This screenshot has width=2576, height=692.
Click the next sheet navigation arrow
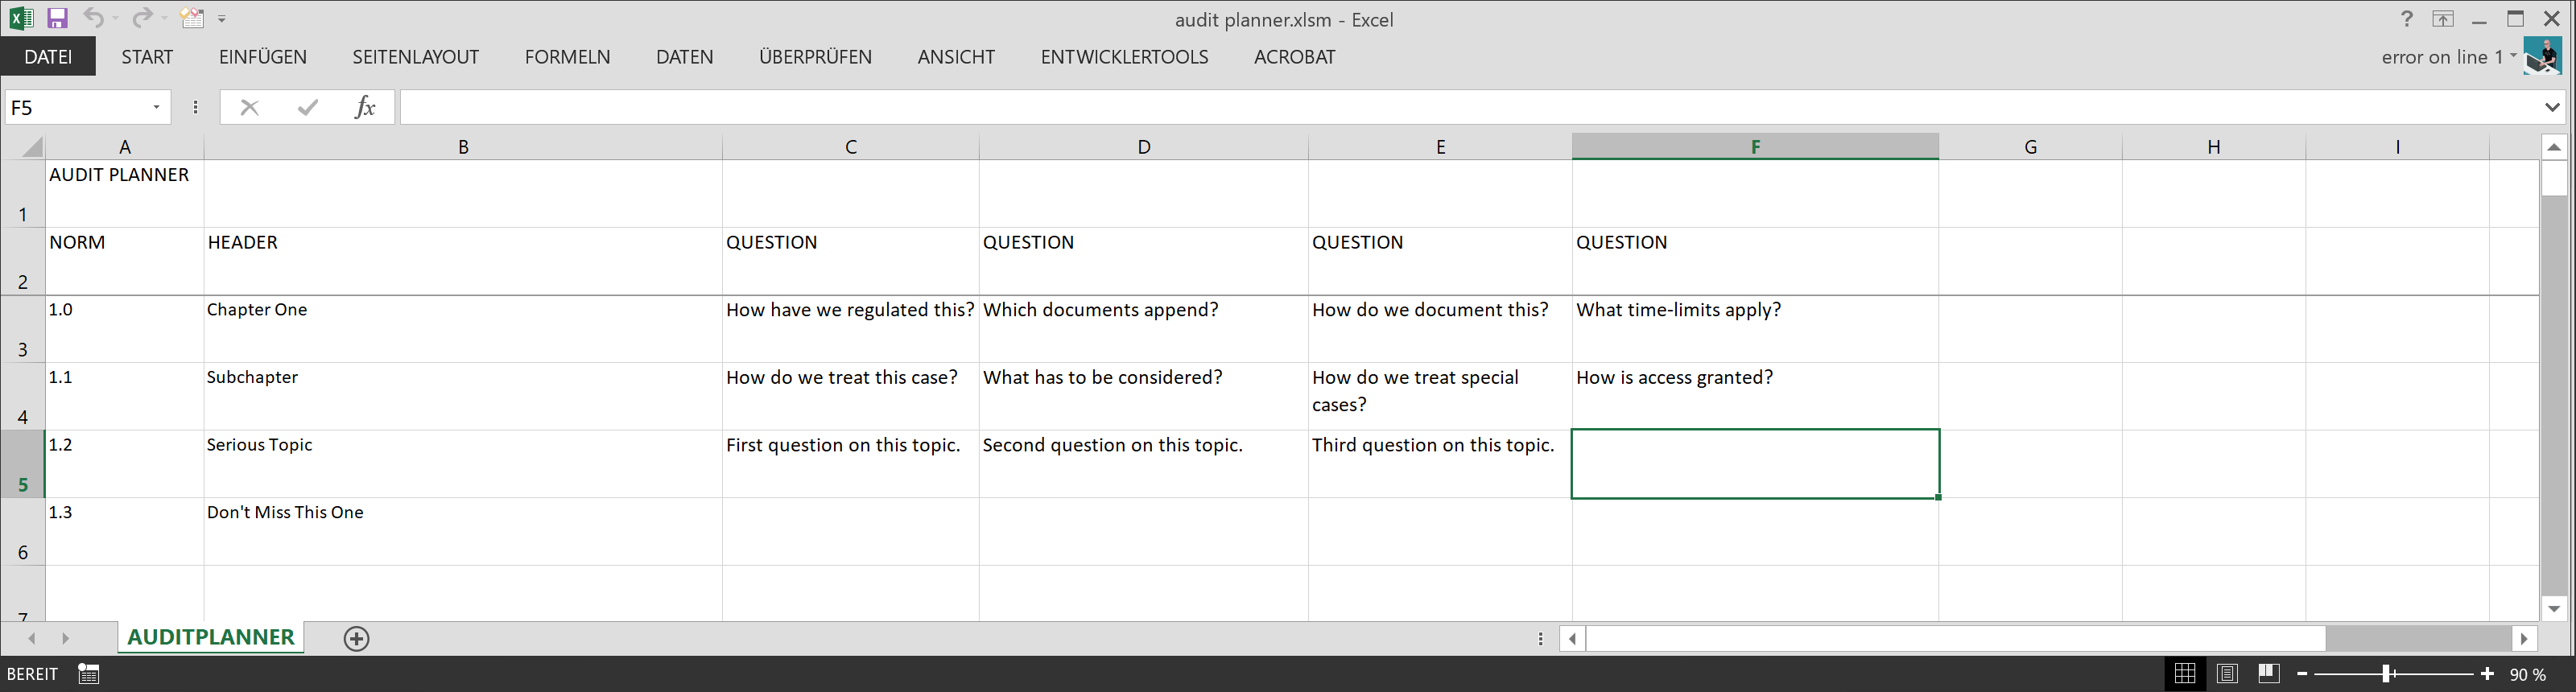pyautogui.click(x=65, y=638)
